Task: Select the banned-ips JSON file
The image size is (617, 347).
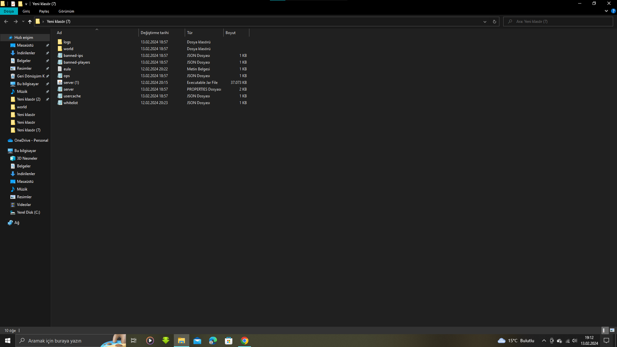Action: [73, 56]
